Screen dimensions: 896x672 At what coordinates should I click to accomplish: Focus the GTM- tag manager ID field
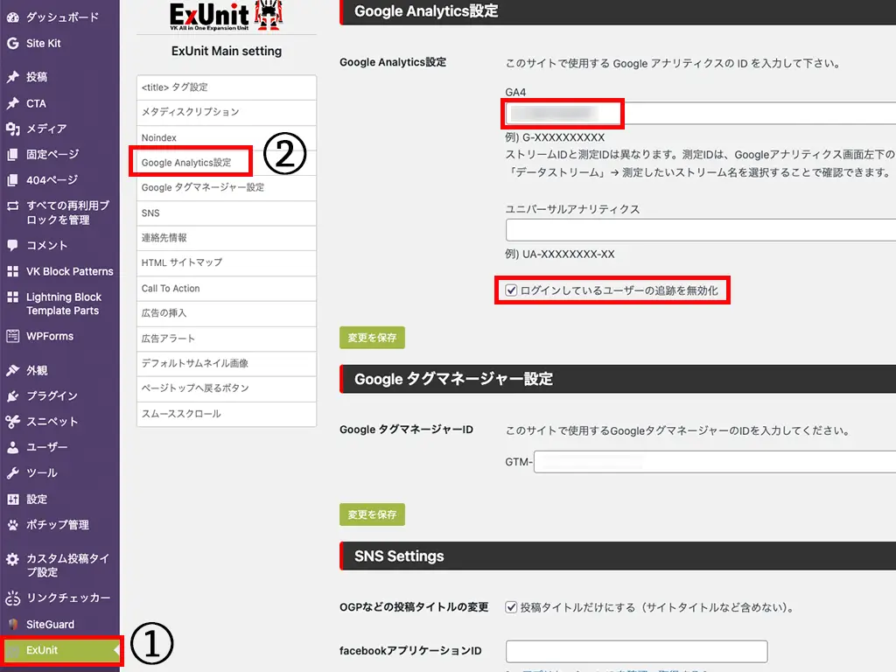coord(715,462)
